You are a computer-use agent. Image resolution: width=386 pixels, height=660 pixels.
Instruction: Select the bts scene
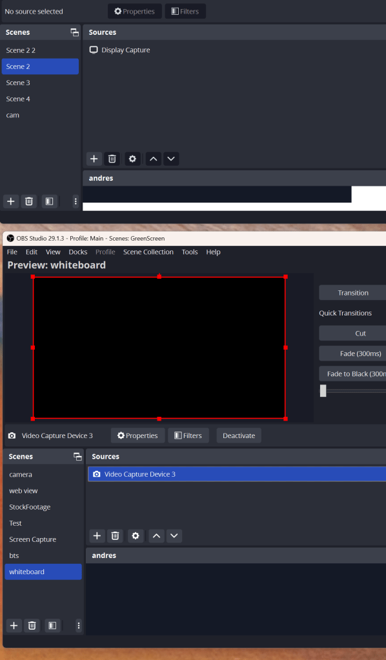(43, 555)
